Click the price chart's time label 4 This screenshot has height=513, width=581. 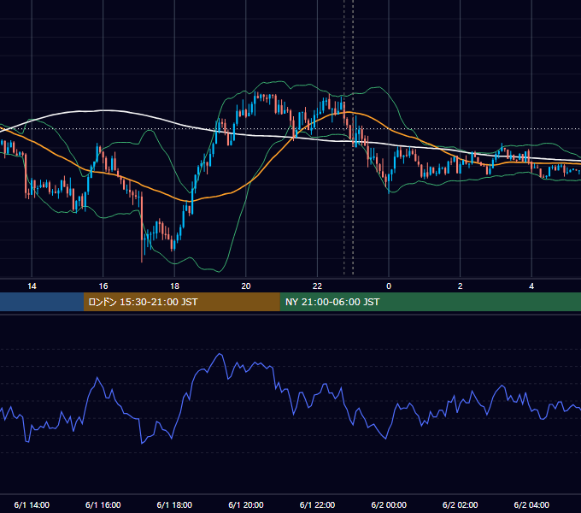tap(531, 286)
